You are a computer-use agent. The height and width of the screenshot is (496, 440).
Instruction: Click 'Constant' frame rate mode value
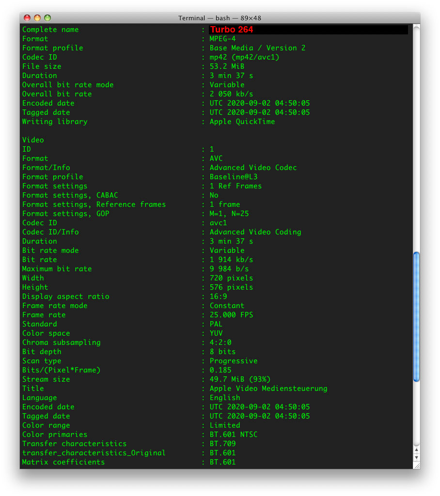click(227, 306)
